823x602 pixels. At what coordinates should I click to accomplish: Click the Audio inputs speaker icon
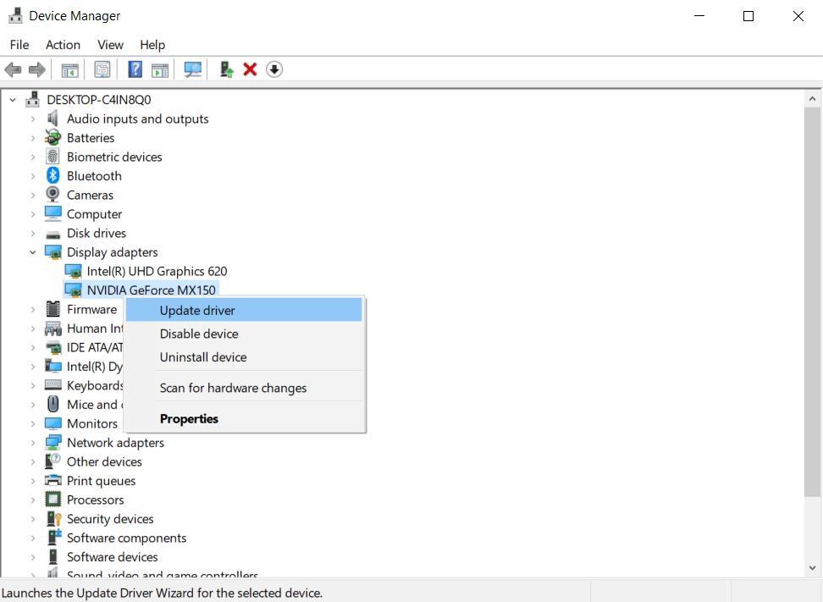(x=53, y=119)
